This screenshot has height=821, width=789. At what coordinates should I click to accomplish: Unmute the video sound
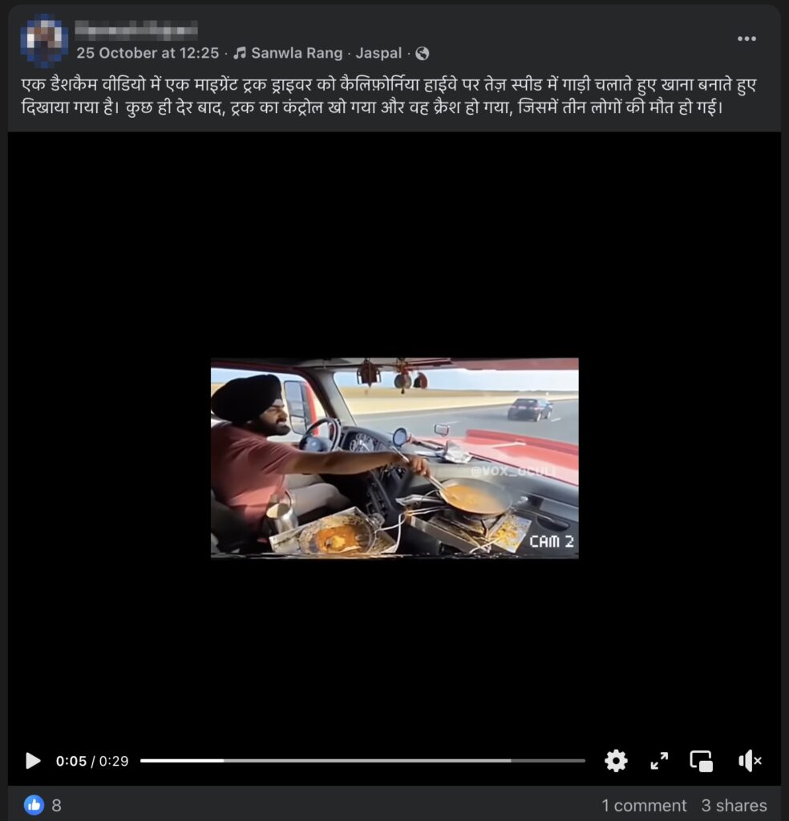[x=750, y=761]
